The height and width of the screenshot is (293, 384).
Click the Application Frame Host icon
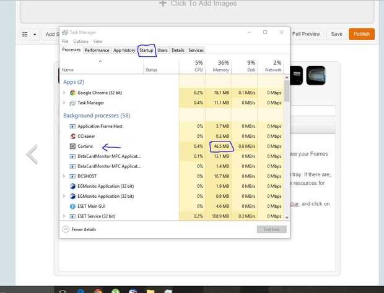point(72,126)
